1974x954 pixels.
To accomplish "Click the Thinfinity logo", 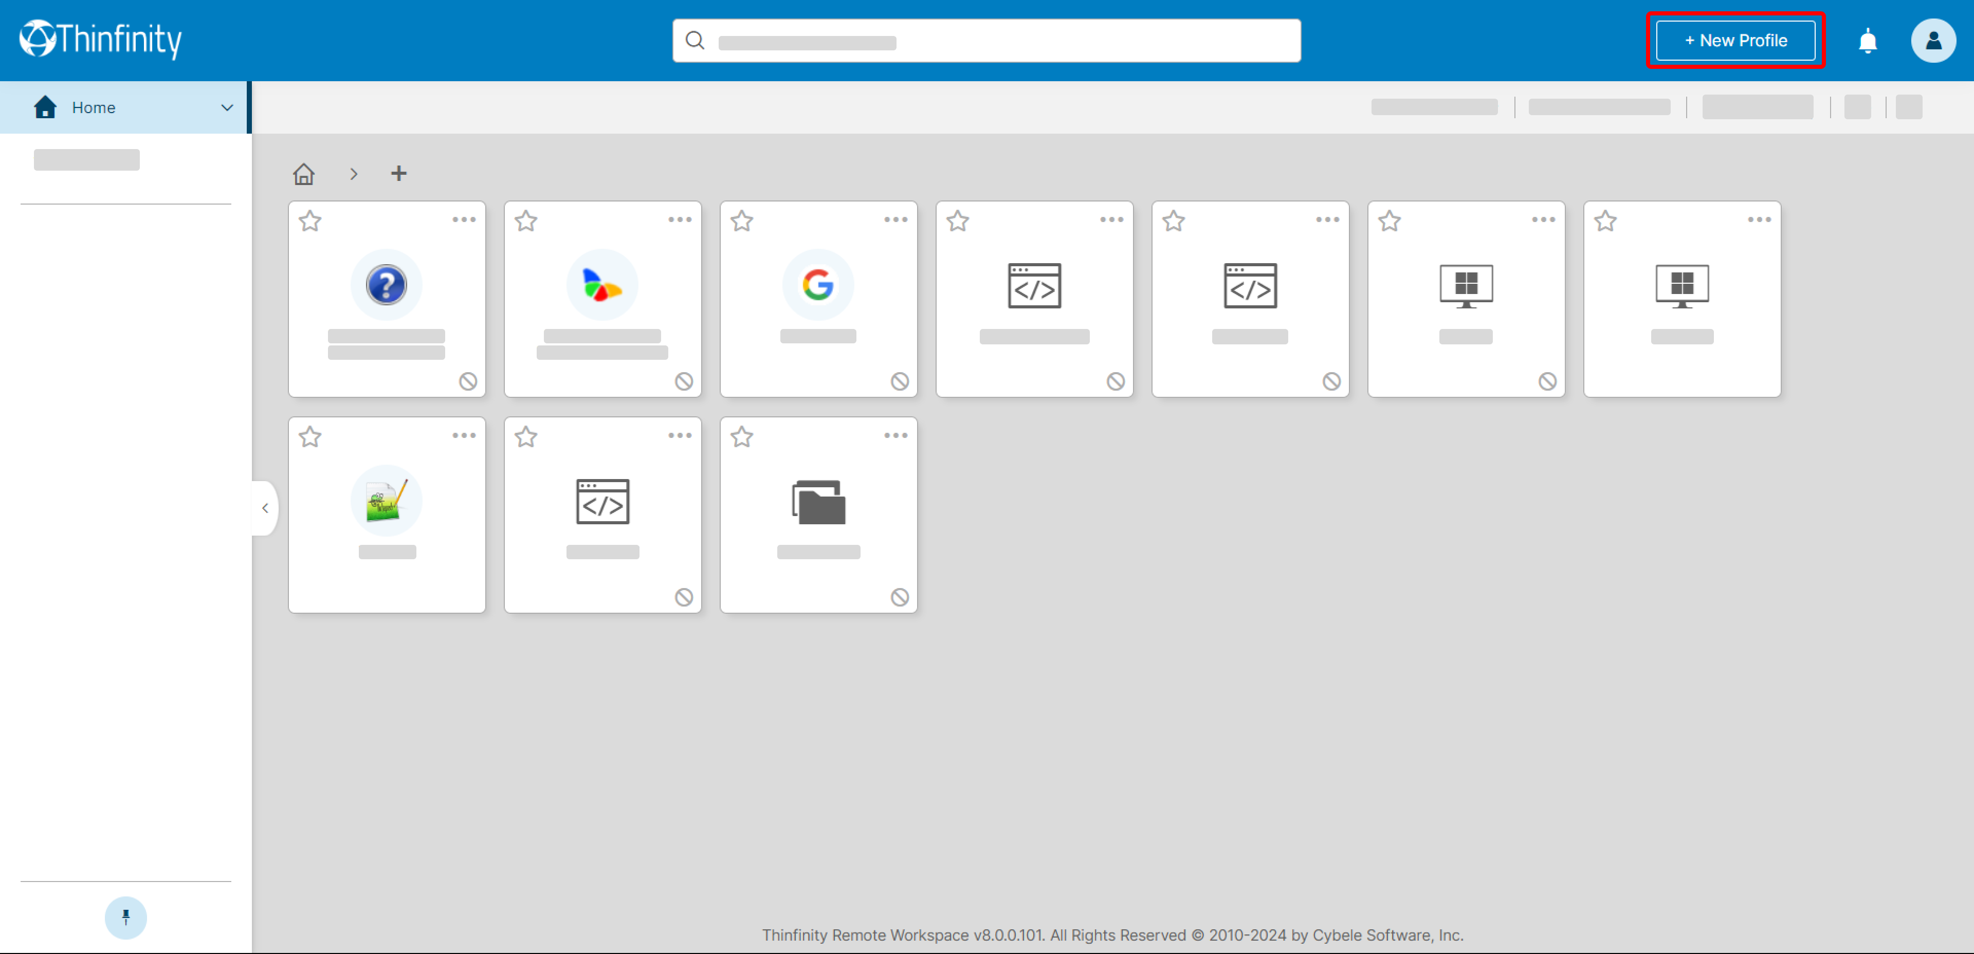I will click(x=100, y=39).
